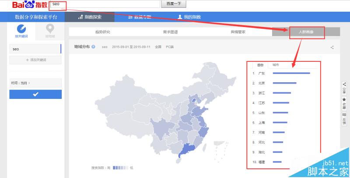This screenshot has width=350, height=178.
Task: Open 反馈 feedback on the right sidebar
Action: 344,118
